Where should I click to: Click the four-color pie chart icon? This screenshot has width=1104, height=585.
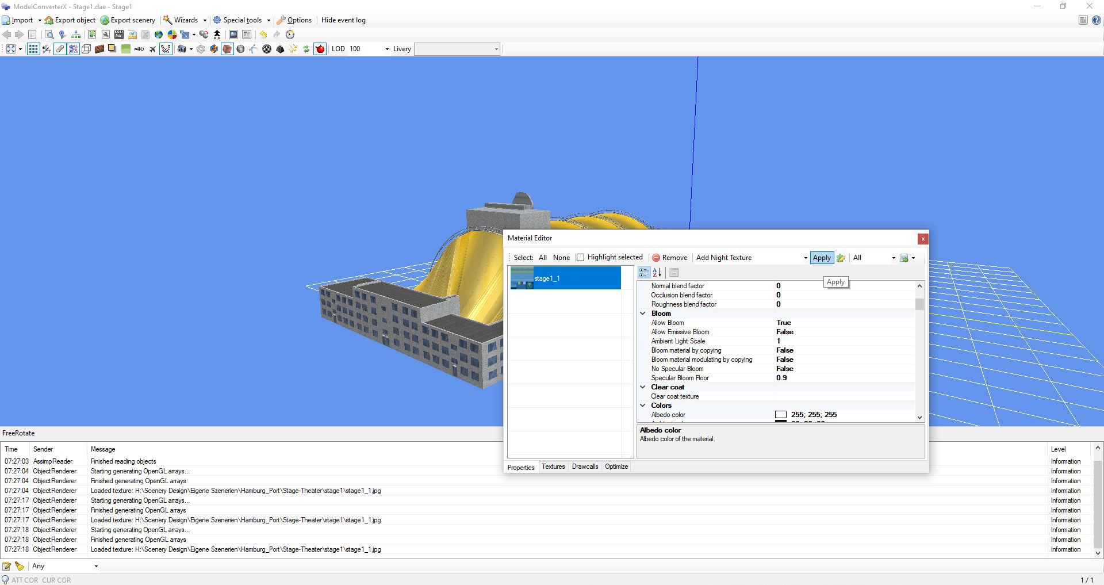tap(172, 35)
